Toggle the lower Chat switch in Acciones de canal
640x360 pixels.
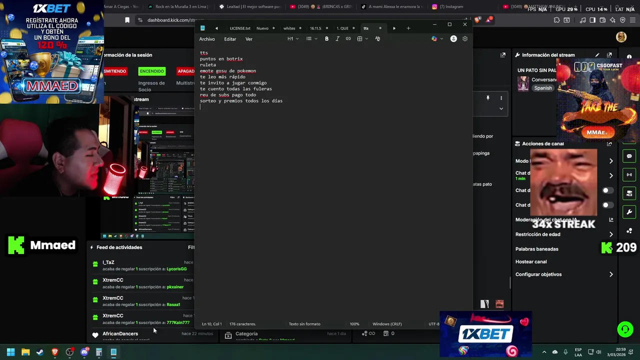pos(607,205)
